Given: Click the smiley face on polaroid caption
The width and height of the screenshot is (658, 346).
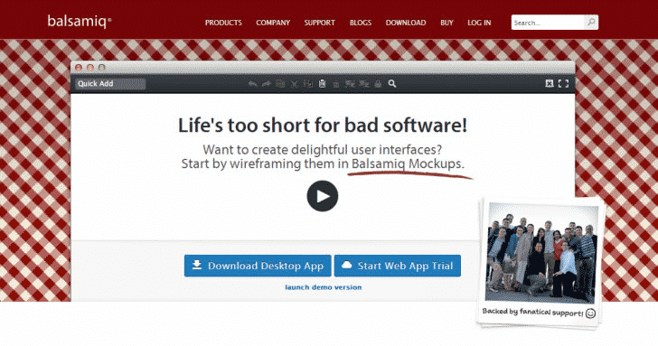Looking at the screenshot, I should [590, 313].
